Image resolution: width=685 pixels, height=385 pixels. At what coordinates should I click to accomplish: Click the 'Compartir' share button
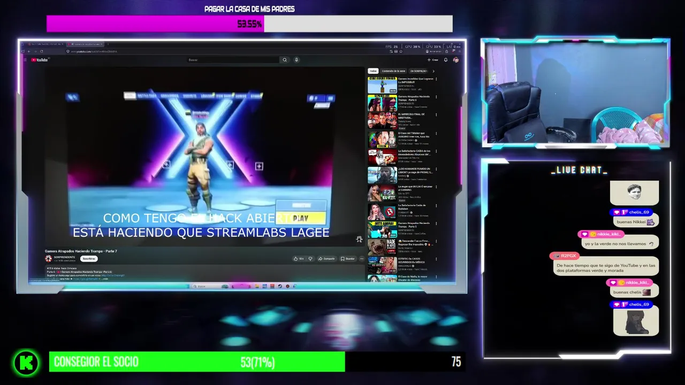click(326, 259)
